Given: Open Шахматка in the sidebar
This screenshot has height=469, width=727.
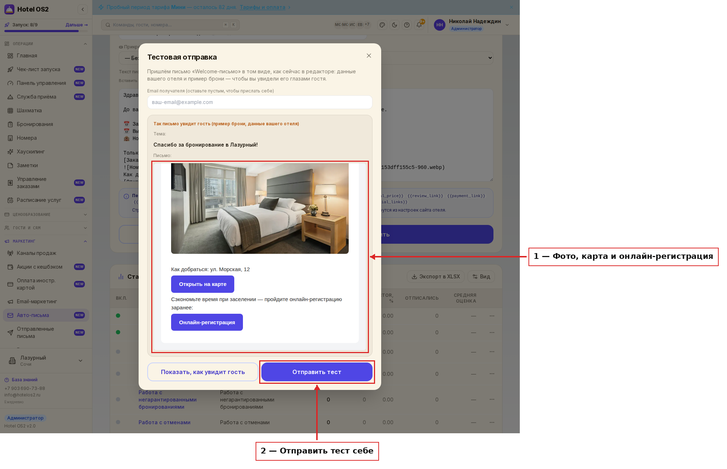Looking at the screenshot, I should click(x=46, y=110).
